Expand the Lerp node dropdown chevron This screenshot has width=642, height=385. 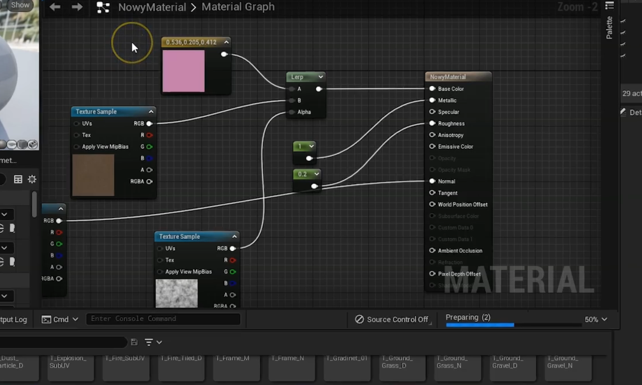pyautogui.click(x=321, y=77)
